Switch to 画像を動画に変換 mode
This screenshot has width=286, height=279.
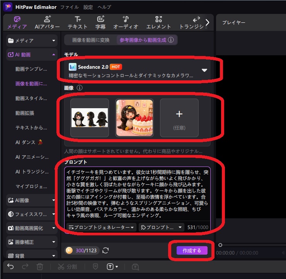[x=91, y=40]
